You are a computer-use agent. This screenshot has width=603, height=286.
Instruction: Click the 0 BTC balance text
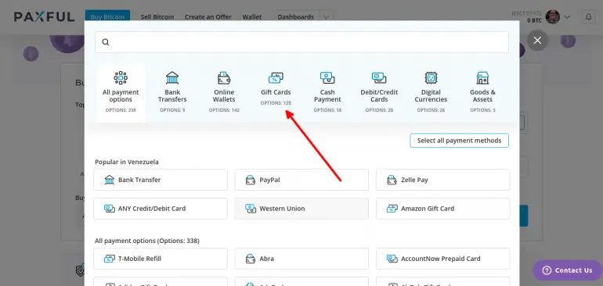click(534, 20)
